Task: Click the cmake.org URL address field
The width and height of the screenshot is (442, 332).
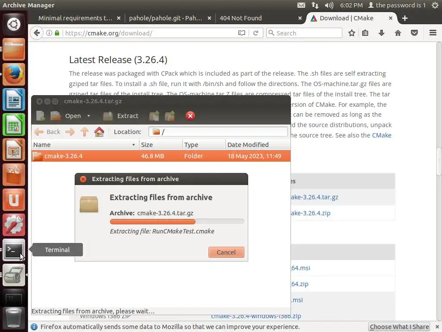Action: (149, 33)
